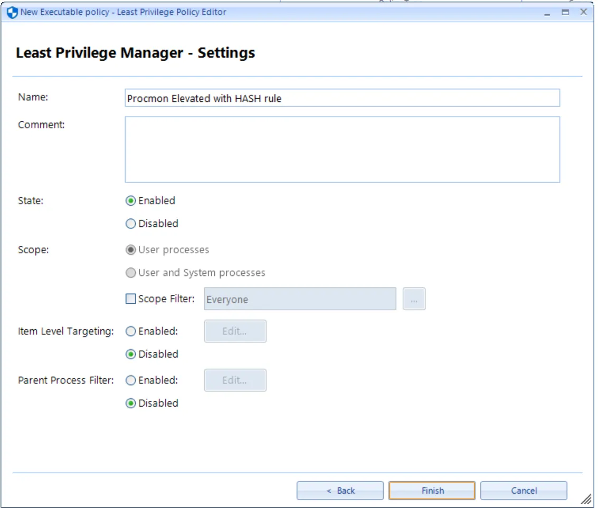Click Edit next to Parent Process Filter
598x509 pixels.
pyautogui.click(x=235, y=380)
